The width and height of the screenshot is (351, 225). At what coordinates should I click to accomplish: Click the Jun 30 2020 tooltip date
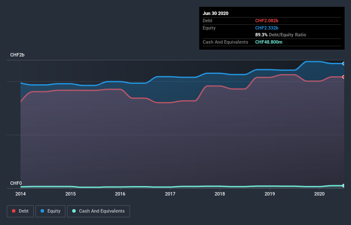(215, 13)
